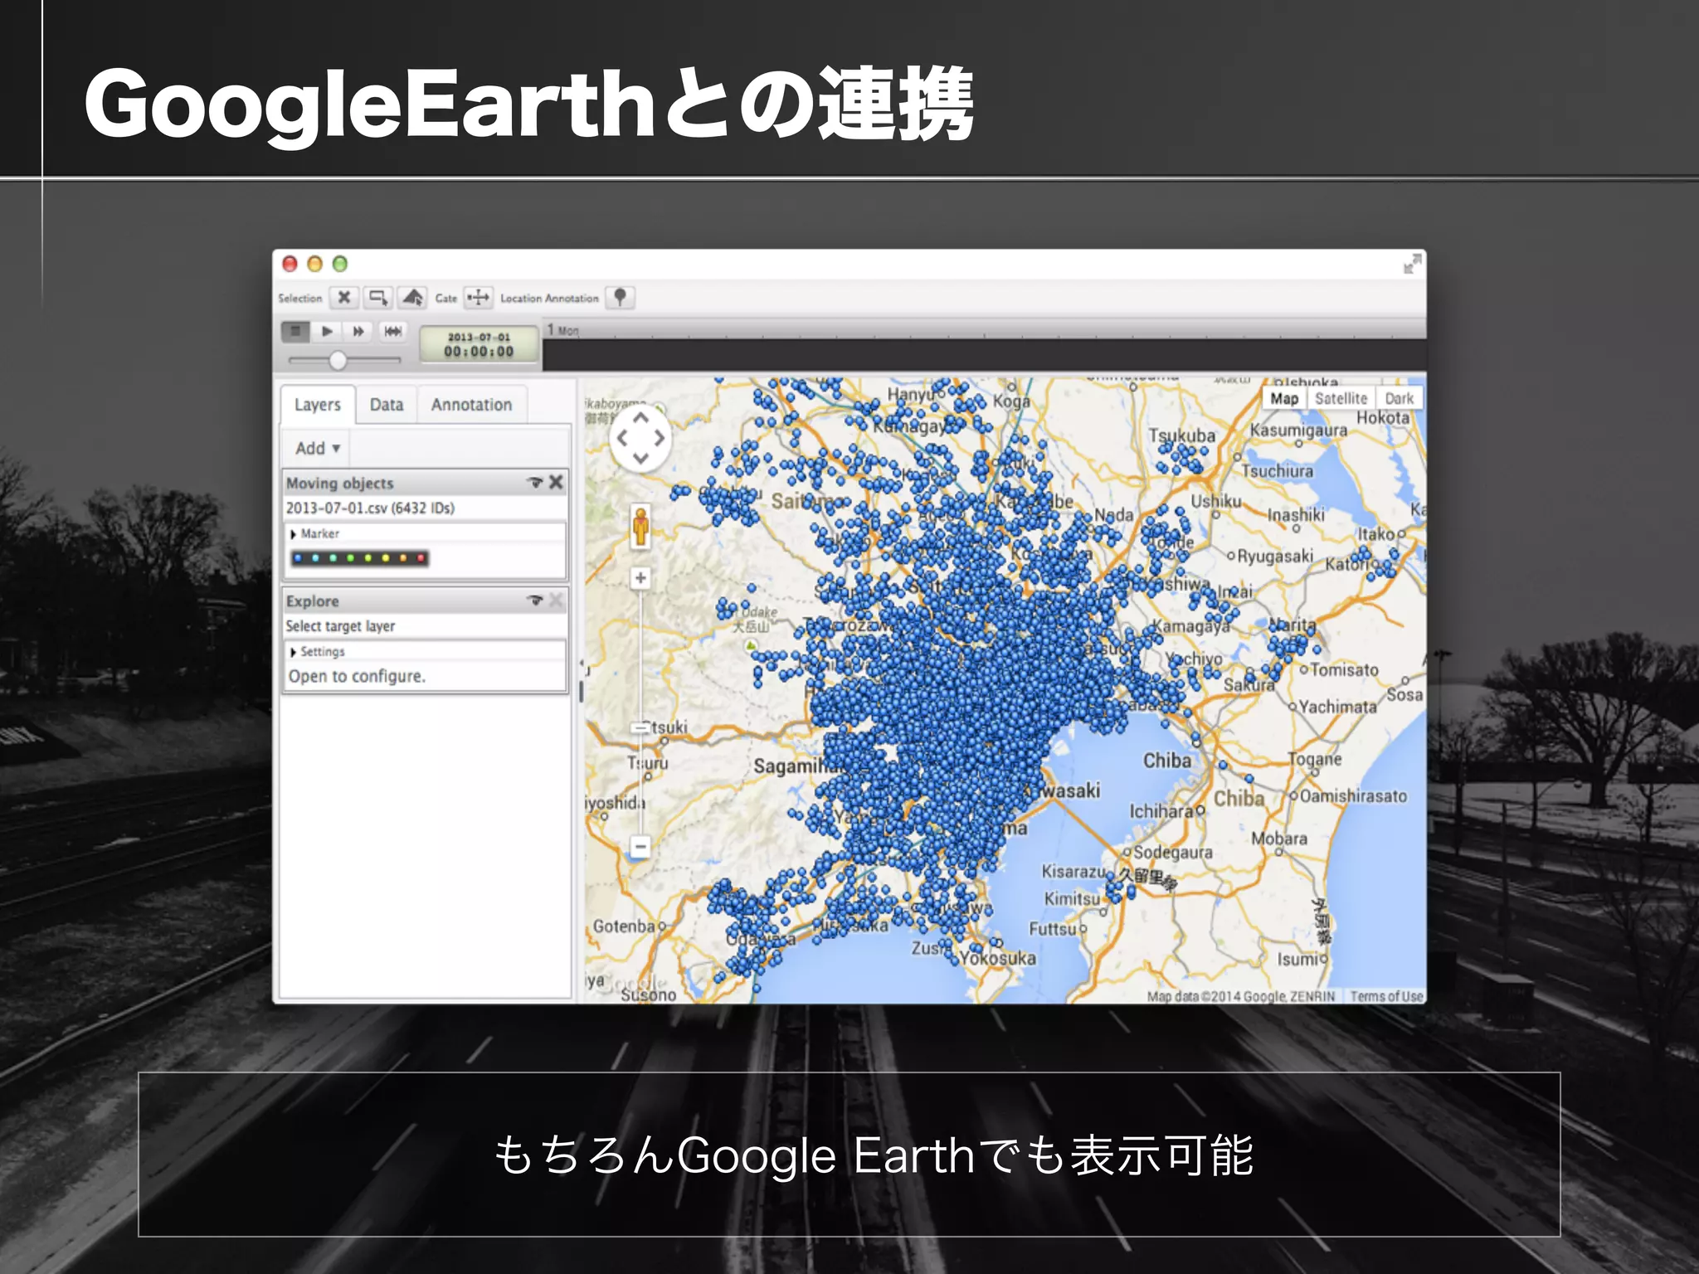Open the Data tab
The height and width of the screenshot is (1274, 1699).
coord(387,405)
